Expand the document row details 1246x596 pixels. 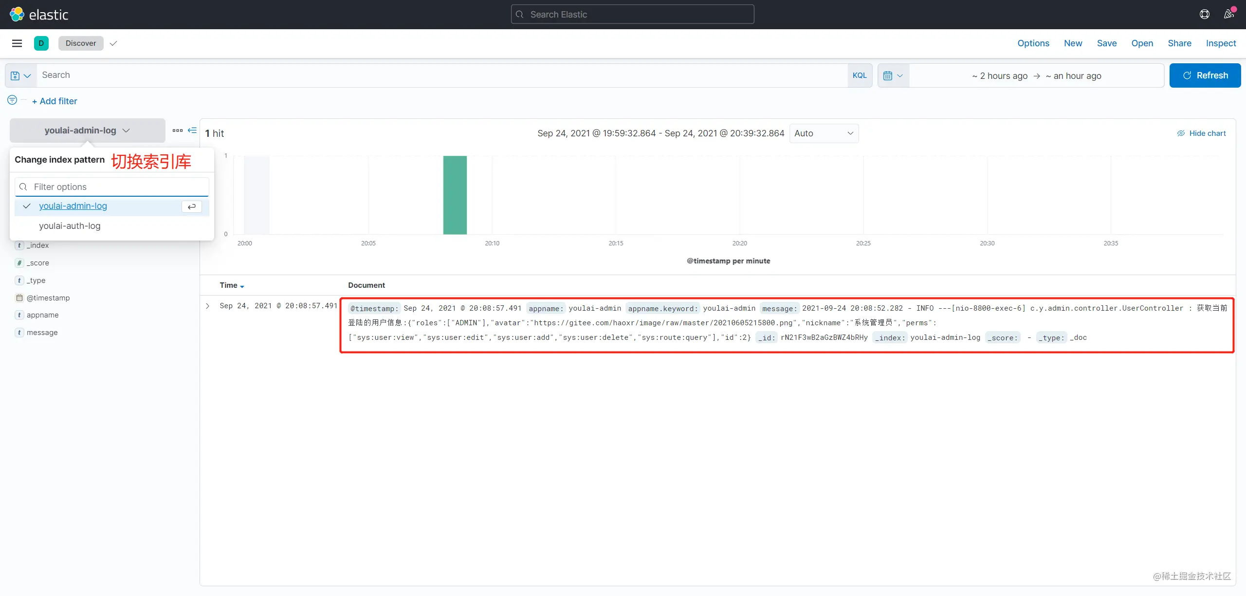[208, 306]
